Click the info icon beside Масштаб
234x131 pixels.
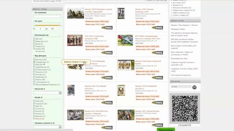point(44,89)
